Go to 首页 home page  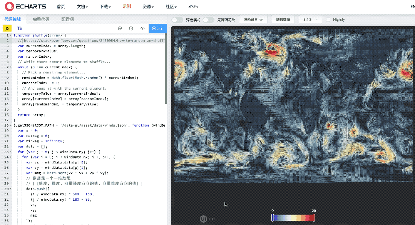point(60,7)
